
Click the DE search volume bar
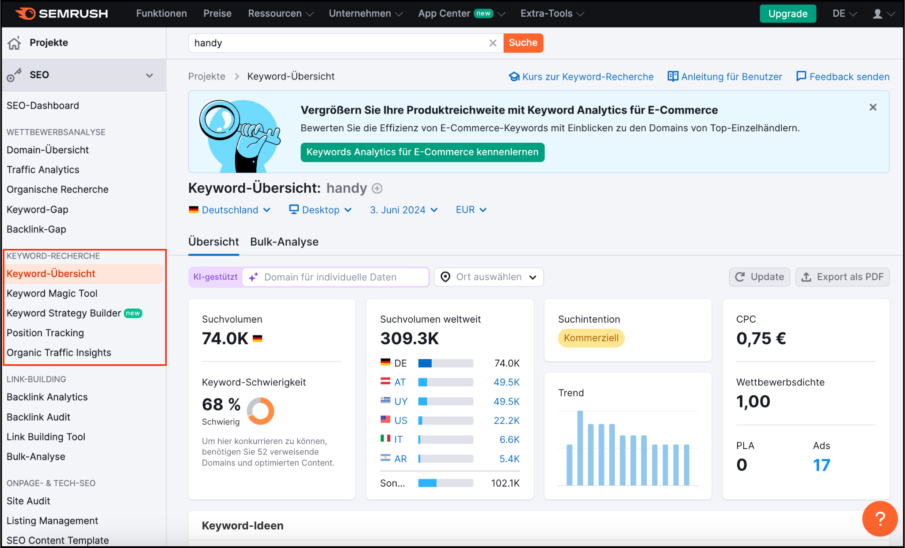pyautogui.click(x=445, y=363)
